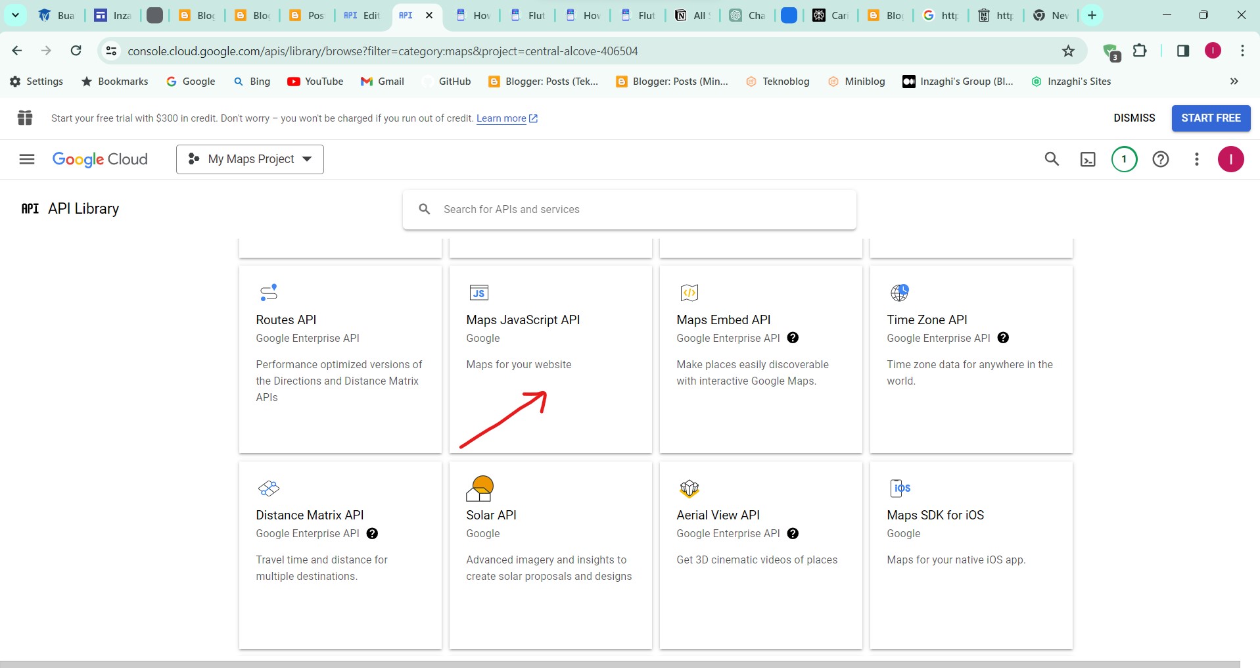
Task: Click the Routes API card icon
Action: coord(269,292)
